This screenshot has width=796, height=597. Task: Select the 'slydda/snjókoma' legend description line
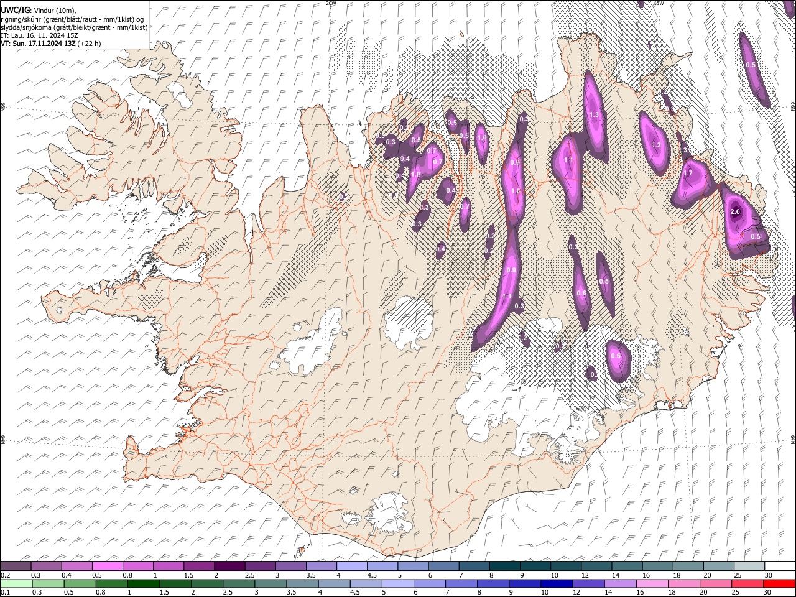point(75,27)
